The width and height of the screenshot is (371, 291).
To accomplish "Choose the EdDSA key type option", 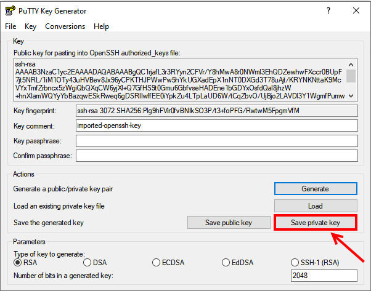I will (x=228, y=263).
